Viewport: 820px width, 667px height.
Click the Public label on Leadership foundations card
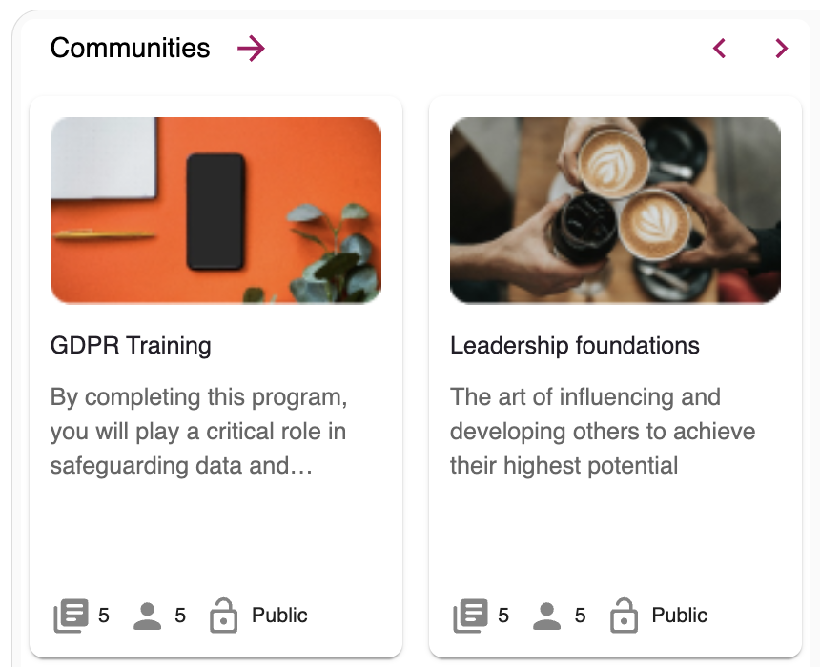tap(680, 616)
